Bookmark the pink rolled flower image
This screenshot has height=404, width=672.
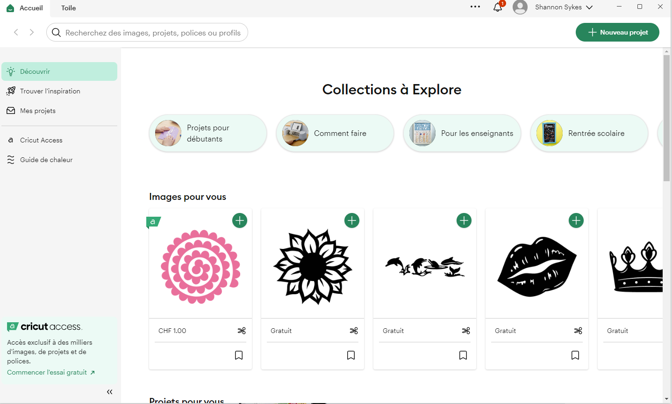click(x=239, y=355)
